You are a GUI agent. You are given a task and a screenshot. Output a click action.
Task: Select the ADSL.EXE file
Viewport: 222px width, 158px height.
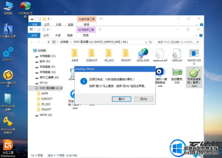(x=143, y=55)
